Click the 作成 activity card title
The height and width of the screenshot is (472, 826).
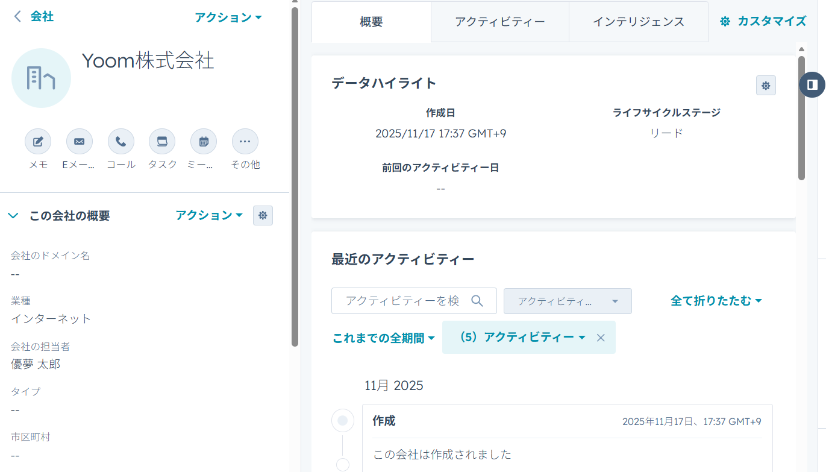(x=384, y=421)
